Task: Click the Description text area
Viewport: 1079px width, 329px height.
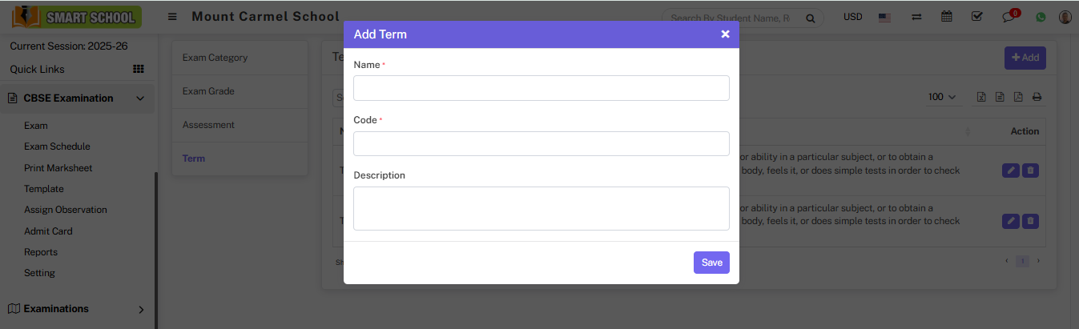Action: [x=541, y=208]
